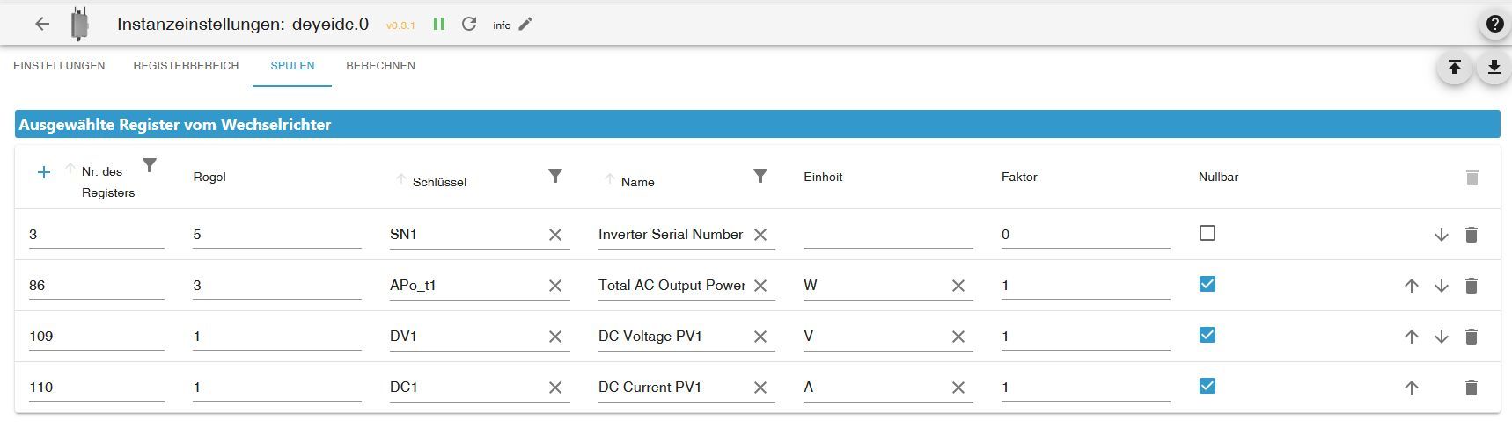Move Total AC Output Power row down
The height and width of the screenshot is (428, 1512).
[1441, 286]
